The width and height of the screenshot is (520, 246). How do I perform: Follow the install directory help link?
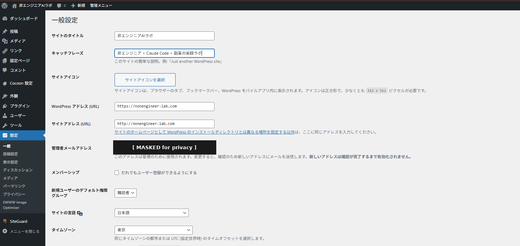tap(205, 132)
